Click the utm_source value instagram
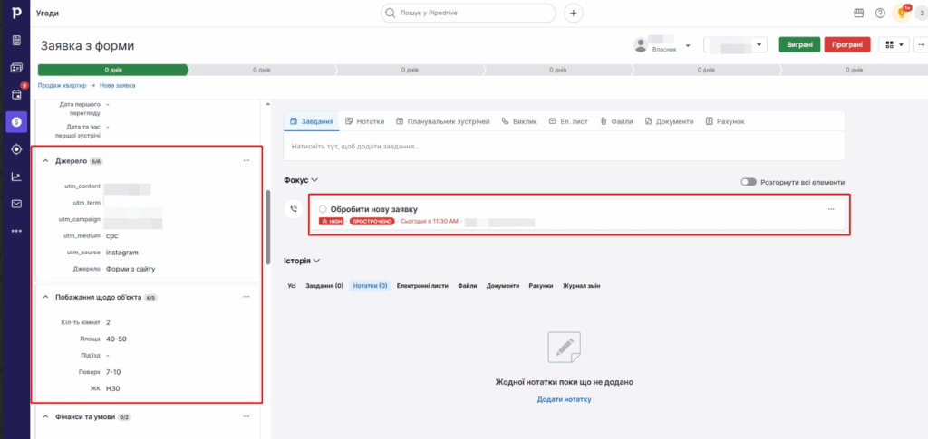 [x=122, y=253]
